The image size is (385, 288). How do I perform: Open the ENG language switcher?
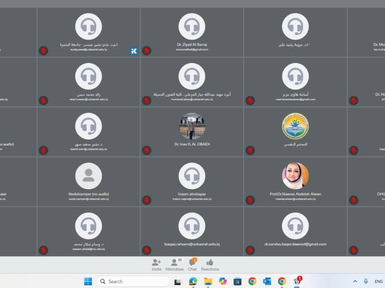tap(379, 281)
